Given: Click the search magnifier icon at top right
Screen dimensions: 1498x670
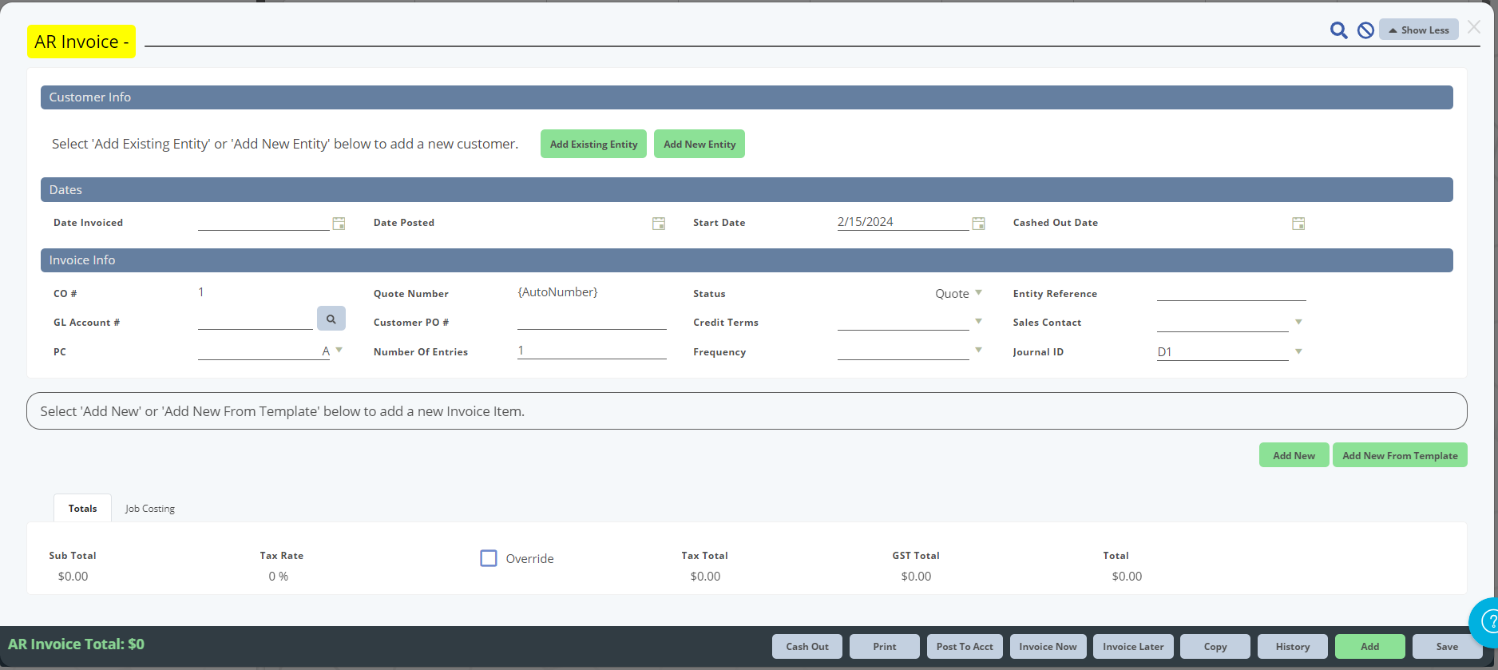Looking at the screenshot, I should tap(1338, 30).
